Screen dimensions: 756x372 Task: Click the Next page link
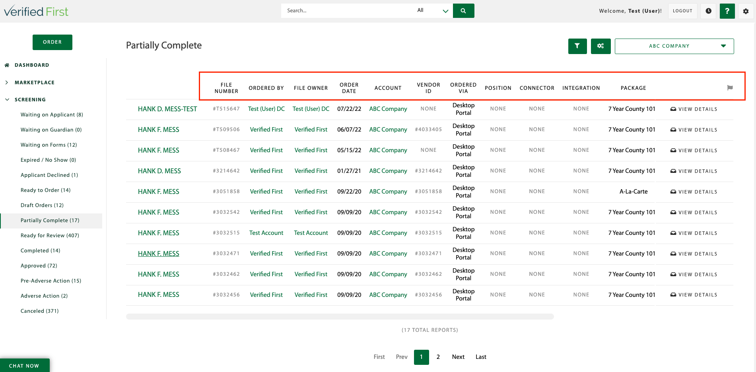[458, 357]
